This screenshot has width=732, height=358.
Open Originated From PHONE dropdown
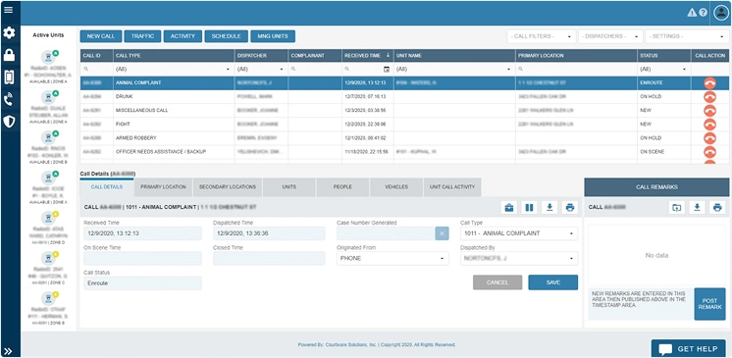[x=392, y=258]
